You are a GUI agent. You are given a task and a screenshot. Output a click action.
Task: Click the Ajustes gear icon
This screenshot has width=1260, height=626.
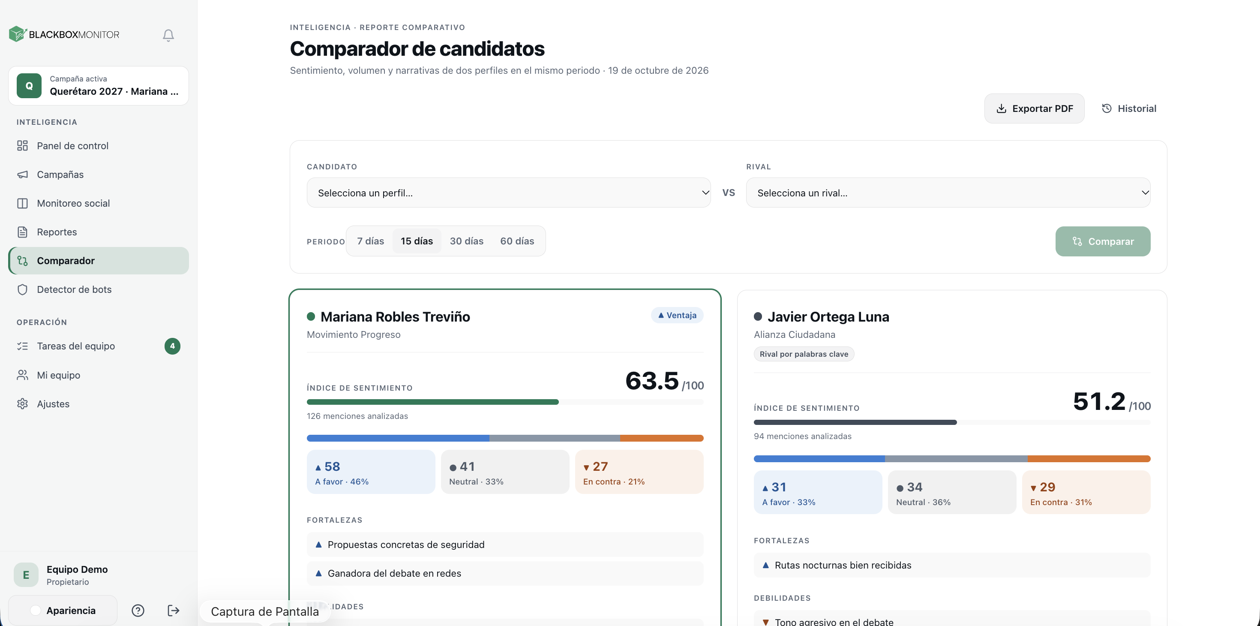pyautogui.click(x=22, y=404)
